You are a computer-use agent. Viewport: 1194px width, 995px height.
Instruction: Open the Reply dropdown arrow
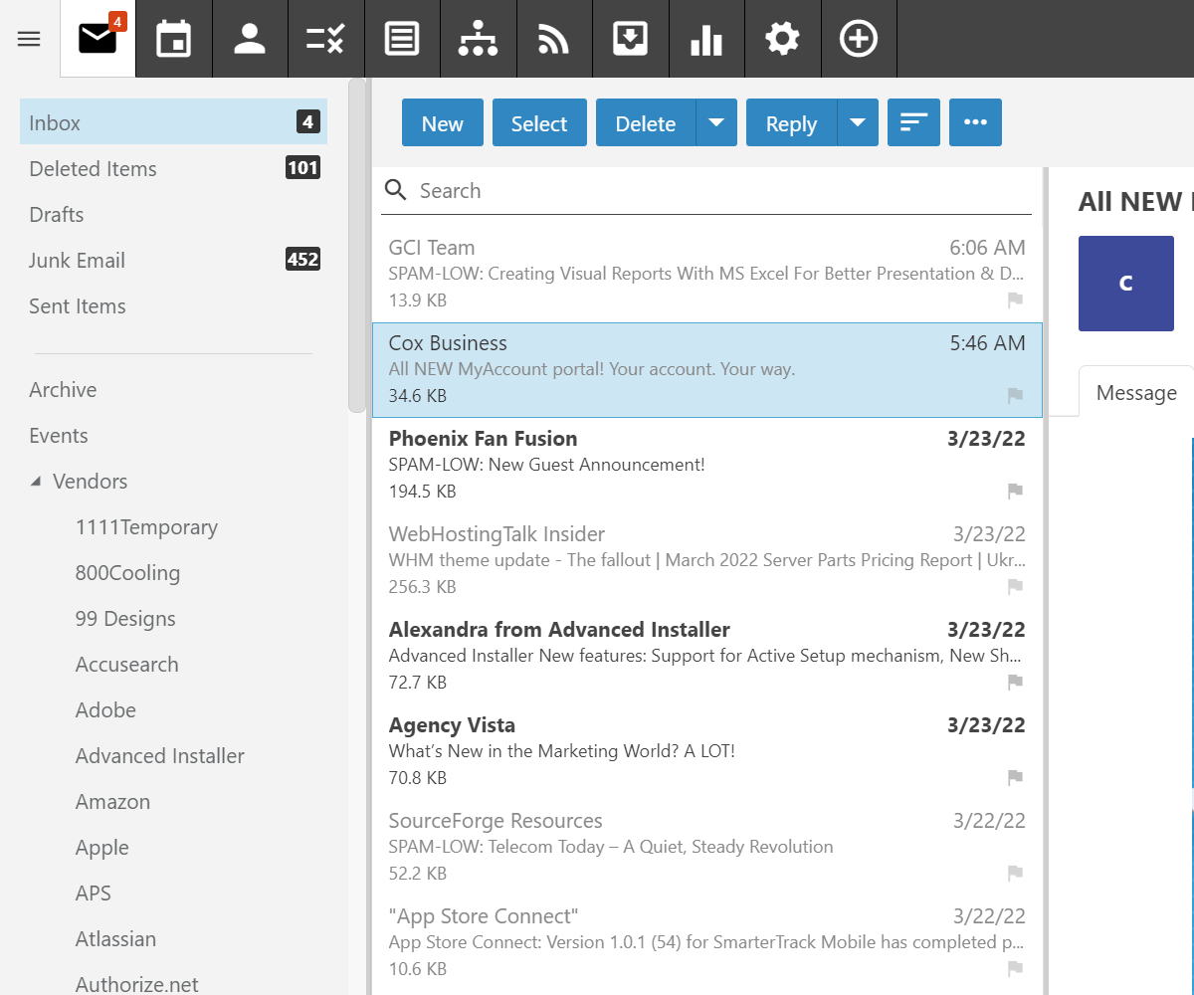[858, 122]
